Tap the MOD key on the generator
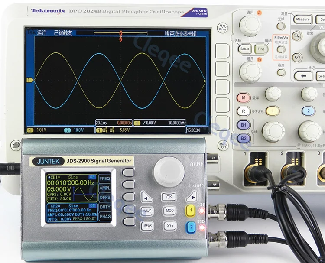 (169, 211)
